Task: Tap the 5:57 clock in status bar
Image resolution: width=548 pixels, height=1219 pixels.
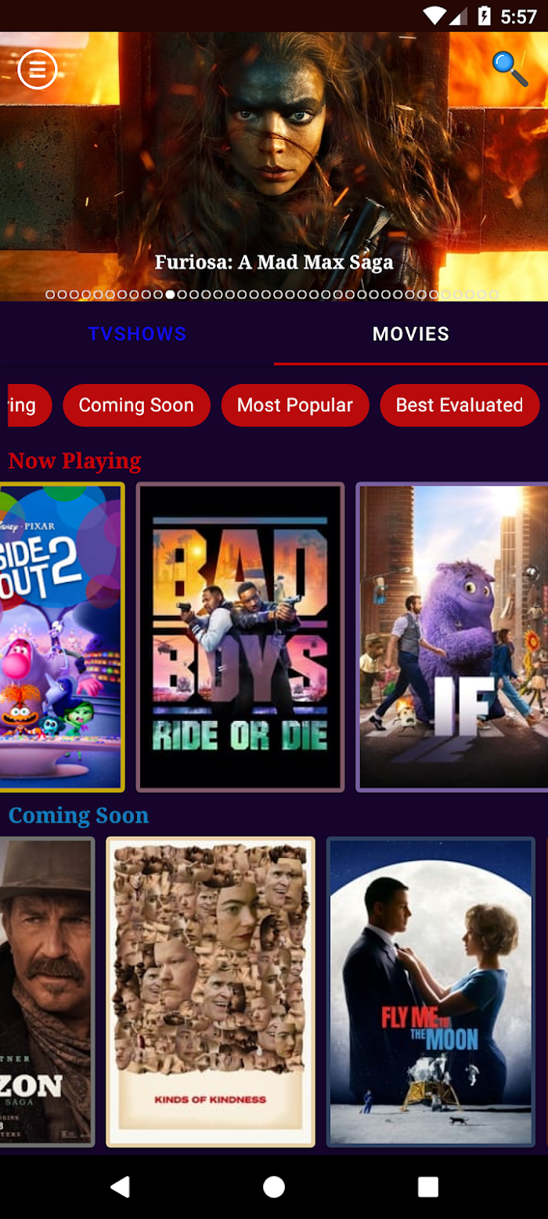Action: tap(518, 16)
